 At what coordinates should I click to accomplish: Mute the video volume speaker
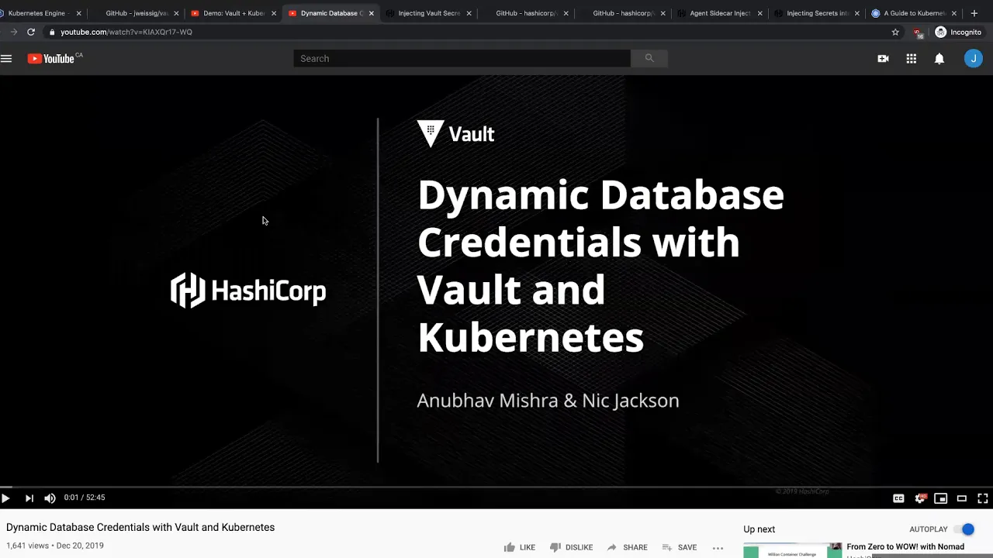[50, 498]
